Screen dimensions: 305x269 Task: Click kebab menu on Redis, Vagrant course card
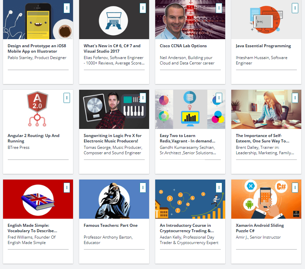click(219, 98)
